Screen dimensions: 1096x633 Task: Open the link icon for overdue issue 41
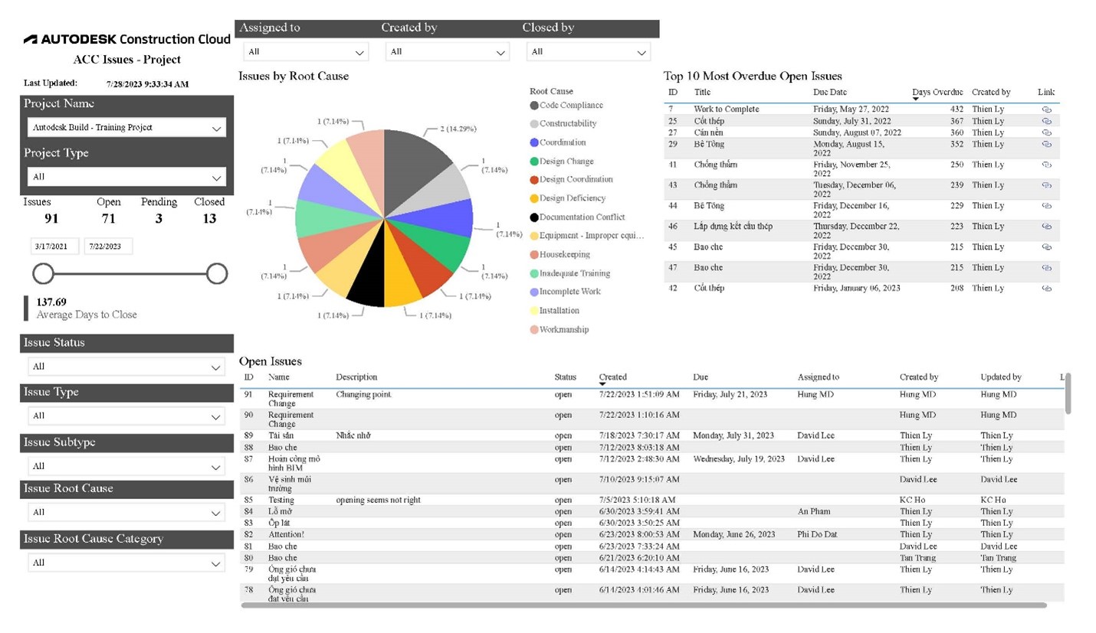(x=1046, y=165)
